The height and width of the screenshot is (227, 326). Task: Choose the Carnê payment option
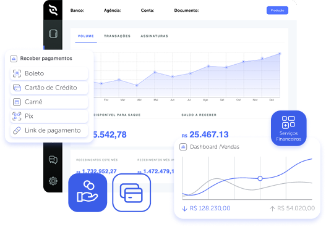(49, 102)
